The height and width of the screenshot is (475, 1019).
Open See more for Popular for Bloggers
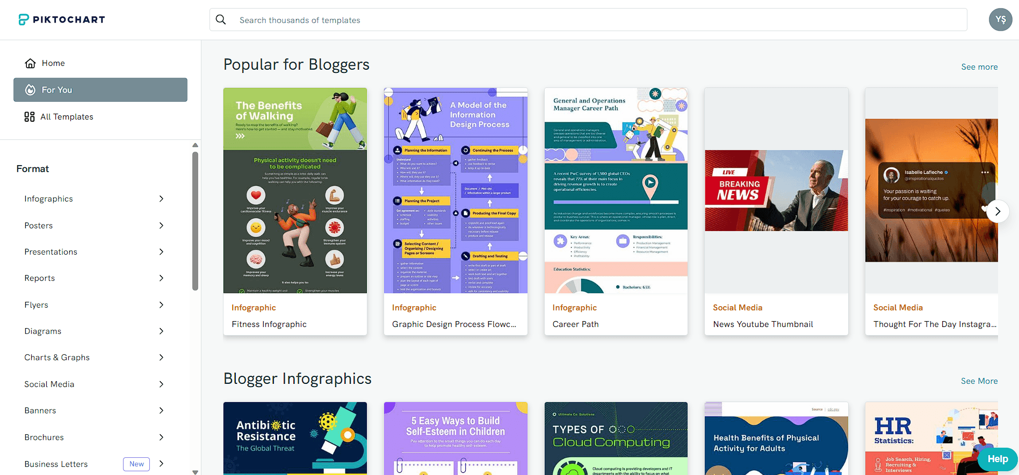coord(979,67)
